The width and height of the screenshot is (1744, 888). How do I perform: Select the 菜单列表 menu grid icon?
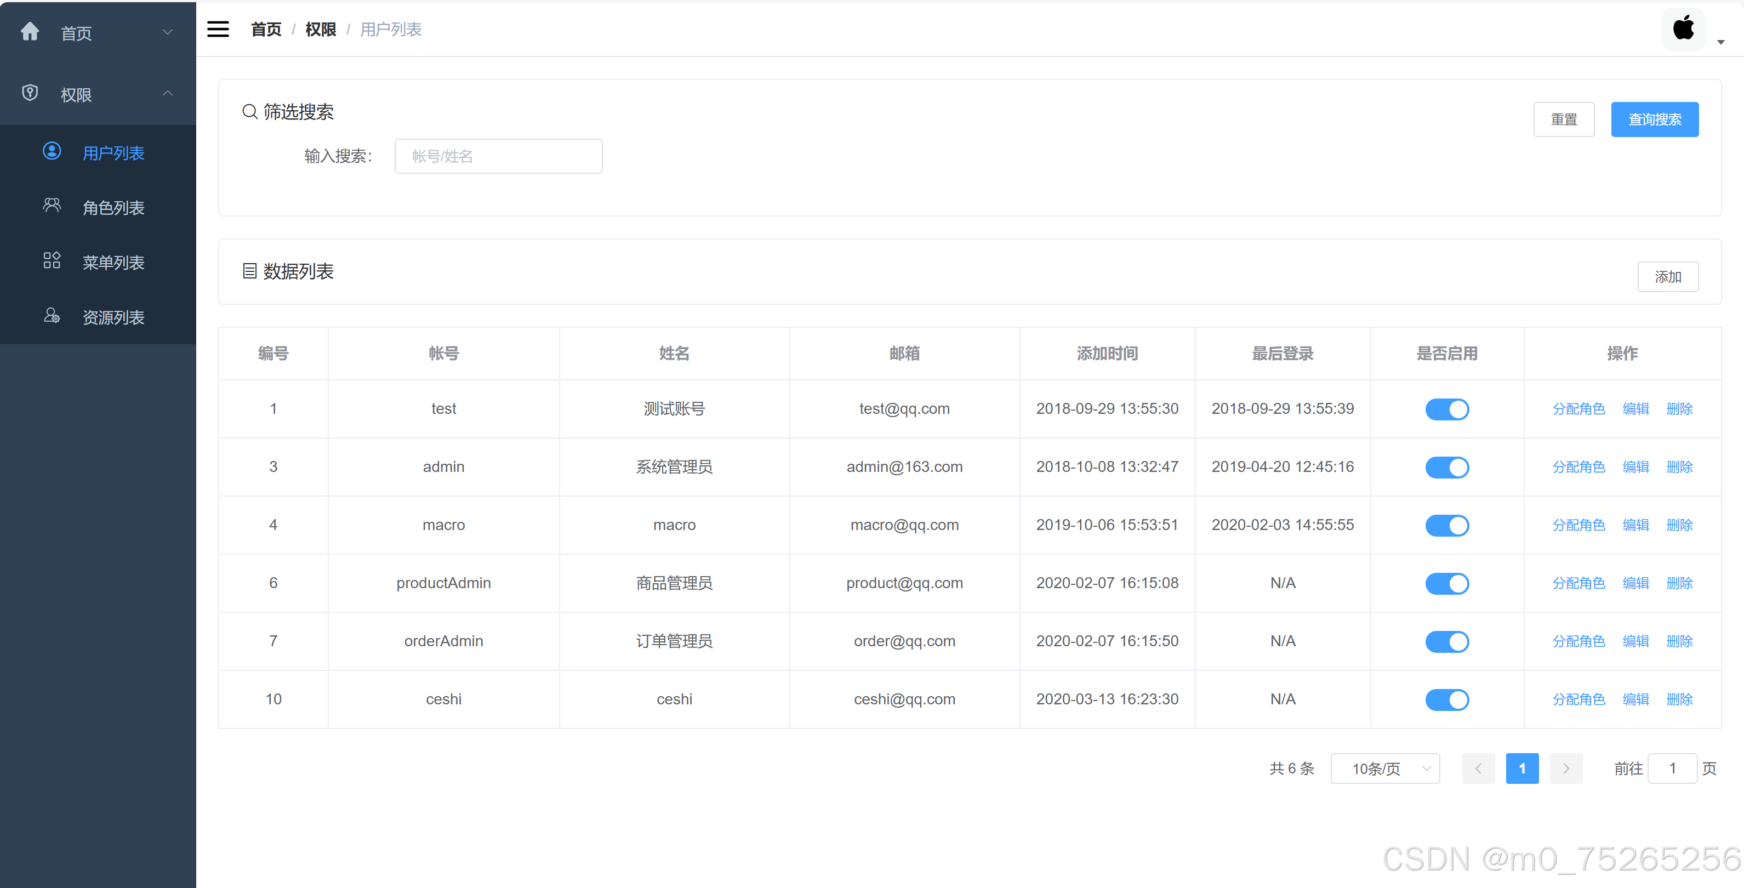coord(52,260)
